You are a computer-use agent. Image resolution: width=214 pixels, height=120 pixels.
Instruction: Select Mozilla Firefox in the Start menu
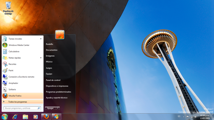click(22, 96)
